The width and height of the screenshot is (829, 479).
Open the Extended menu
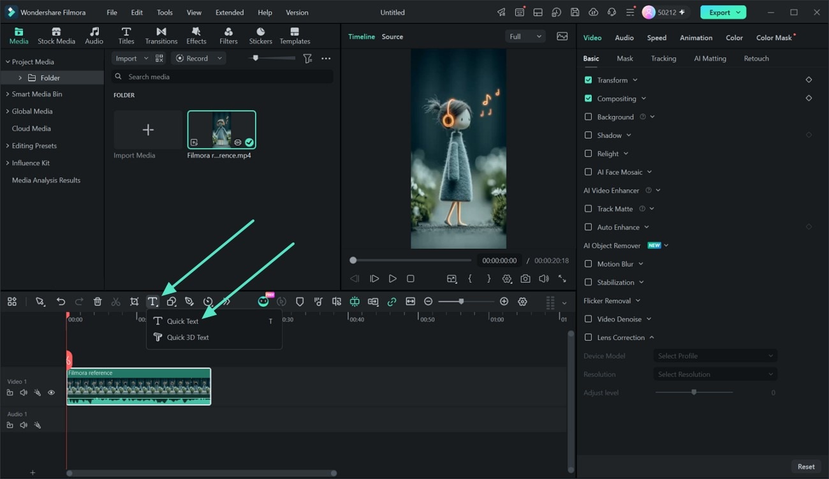(x=230, y=12)
